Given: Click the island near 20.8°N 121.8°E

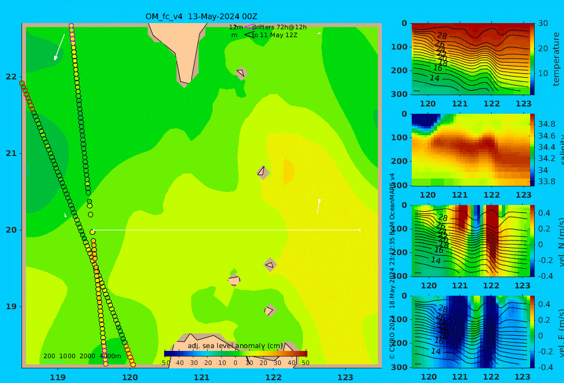Looking at the screenshot, I should tap(263, 172).
